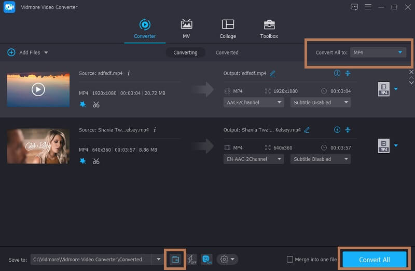Rename output sdfsdf.mp4 with the pencil icon
This screenshot has height=271, width=415.
click(x=272, y=73)
